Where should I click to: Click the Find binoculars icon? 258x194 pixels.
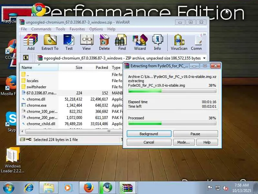122,42
